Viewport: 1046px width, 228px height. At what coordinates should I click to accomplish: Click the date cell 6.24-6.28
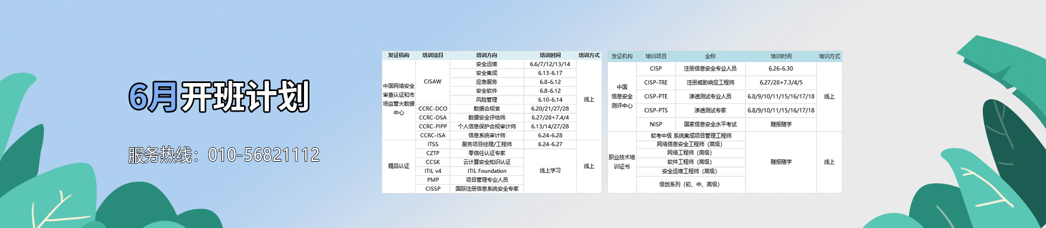(550, 135)
